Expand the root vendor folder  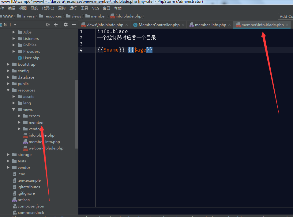click(x=8, y=168)
